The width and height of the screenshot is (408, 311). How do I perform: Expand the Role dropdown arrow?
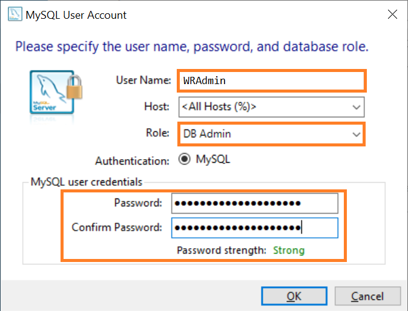point(356,134)
